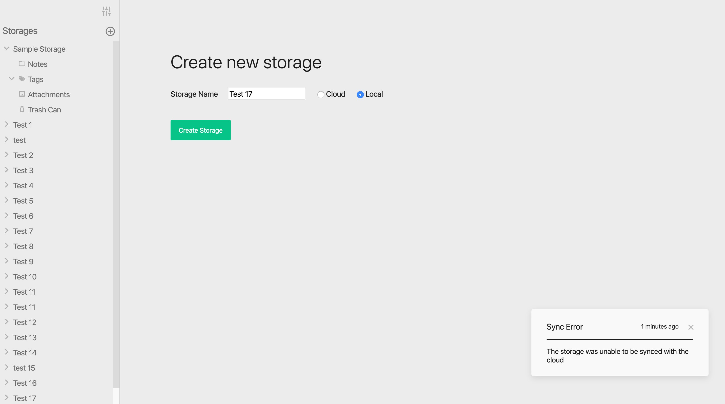The height and width of the screenshot is (404, 725).
Task: Dismiss the Sync Error notification
Action: 691,327
